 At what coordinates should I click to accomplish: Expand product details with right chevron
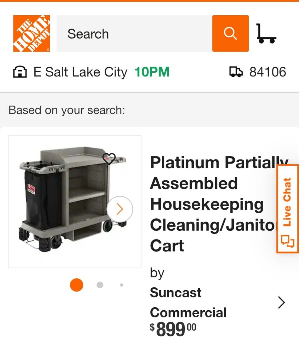click(281, 302)
